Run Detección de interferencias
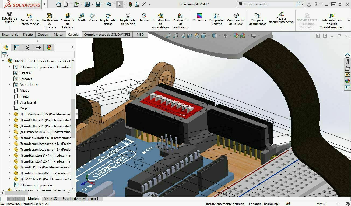The width and height of the screenshot is (351, 206). tap(30, 18)
